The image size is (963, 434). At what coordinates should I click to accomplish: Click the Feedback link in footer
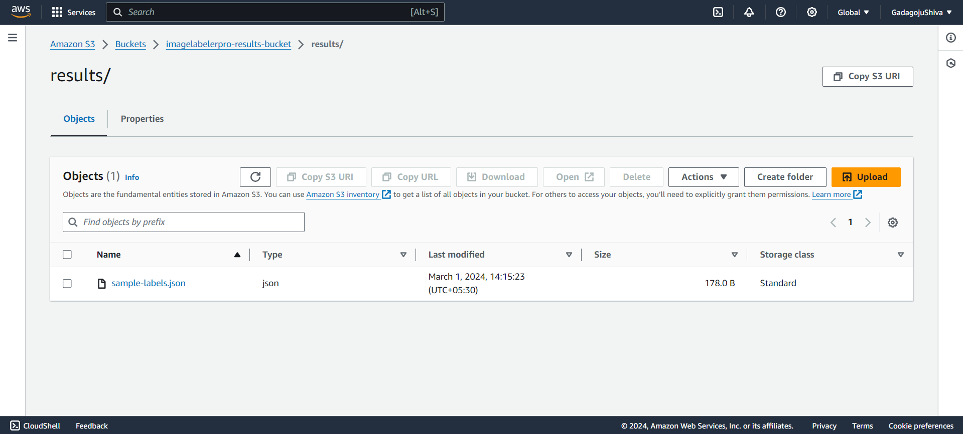point(92,425)
